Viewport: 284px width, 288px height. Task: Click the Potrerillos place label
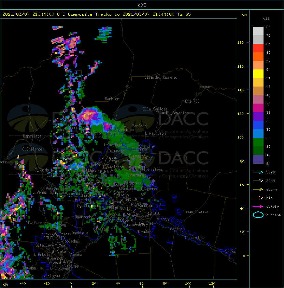pos(57,189)
